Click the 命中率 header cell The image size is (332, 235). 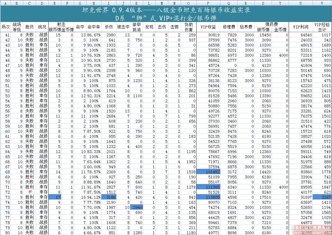94,27
